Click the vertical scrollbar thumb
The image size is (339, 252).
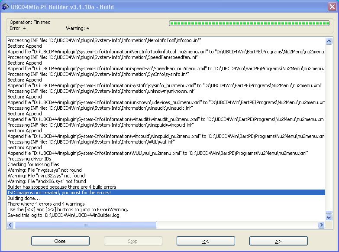[x=329, y=213]
